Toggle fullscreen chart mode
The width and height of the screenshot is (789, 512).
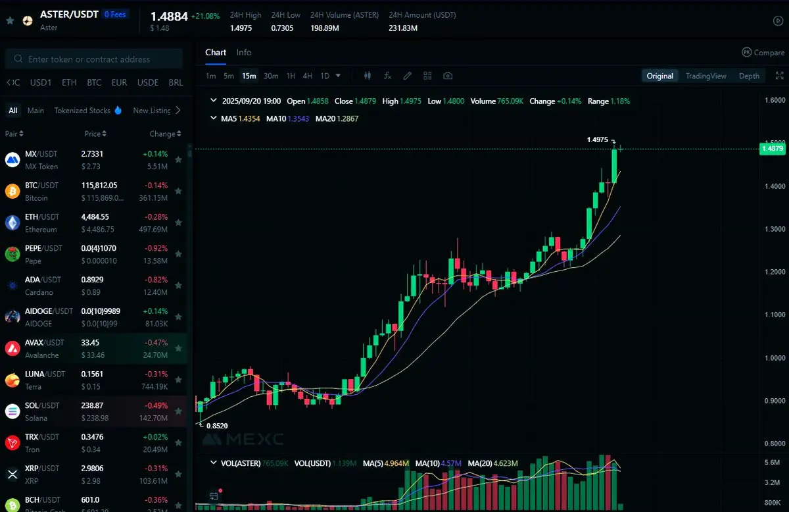[x=780, y=76]
